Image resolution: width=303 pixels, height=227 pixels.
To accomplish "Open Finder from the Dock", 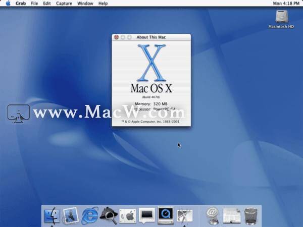I will pyautogui.click(x=52, y=216).
